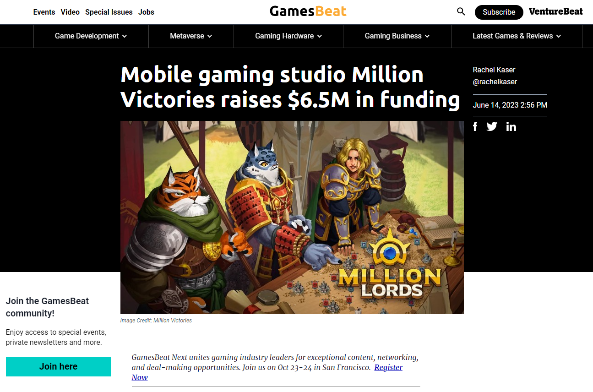Open the Gaming Business dropdown menu
The width and height of the screenshot is (593, 392).
397,36
